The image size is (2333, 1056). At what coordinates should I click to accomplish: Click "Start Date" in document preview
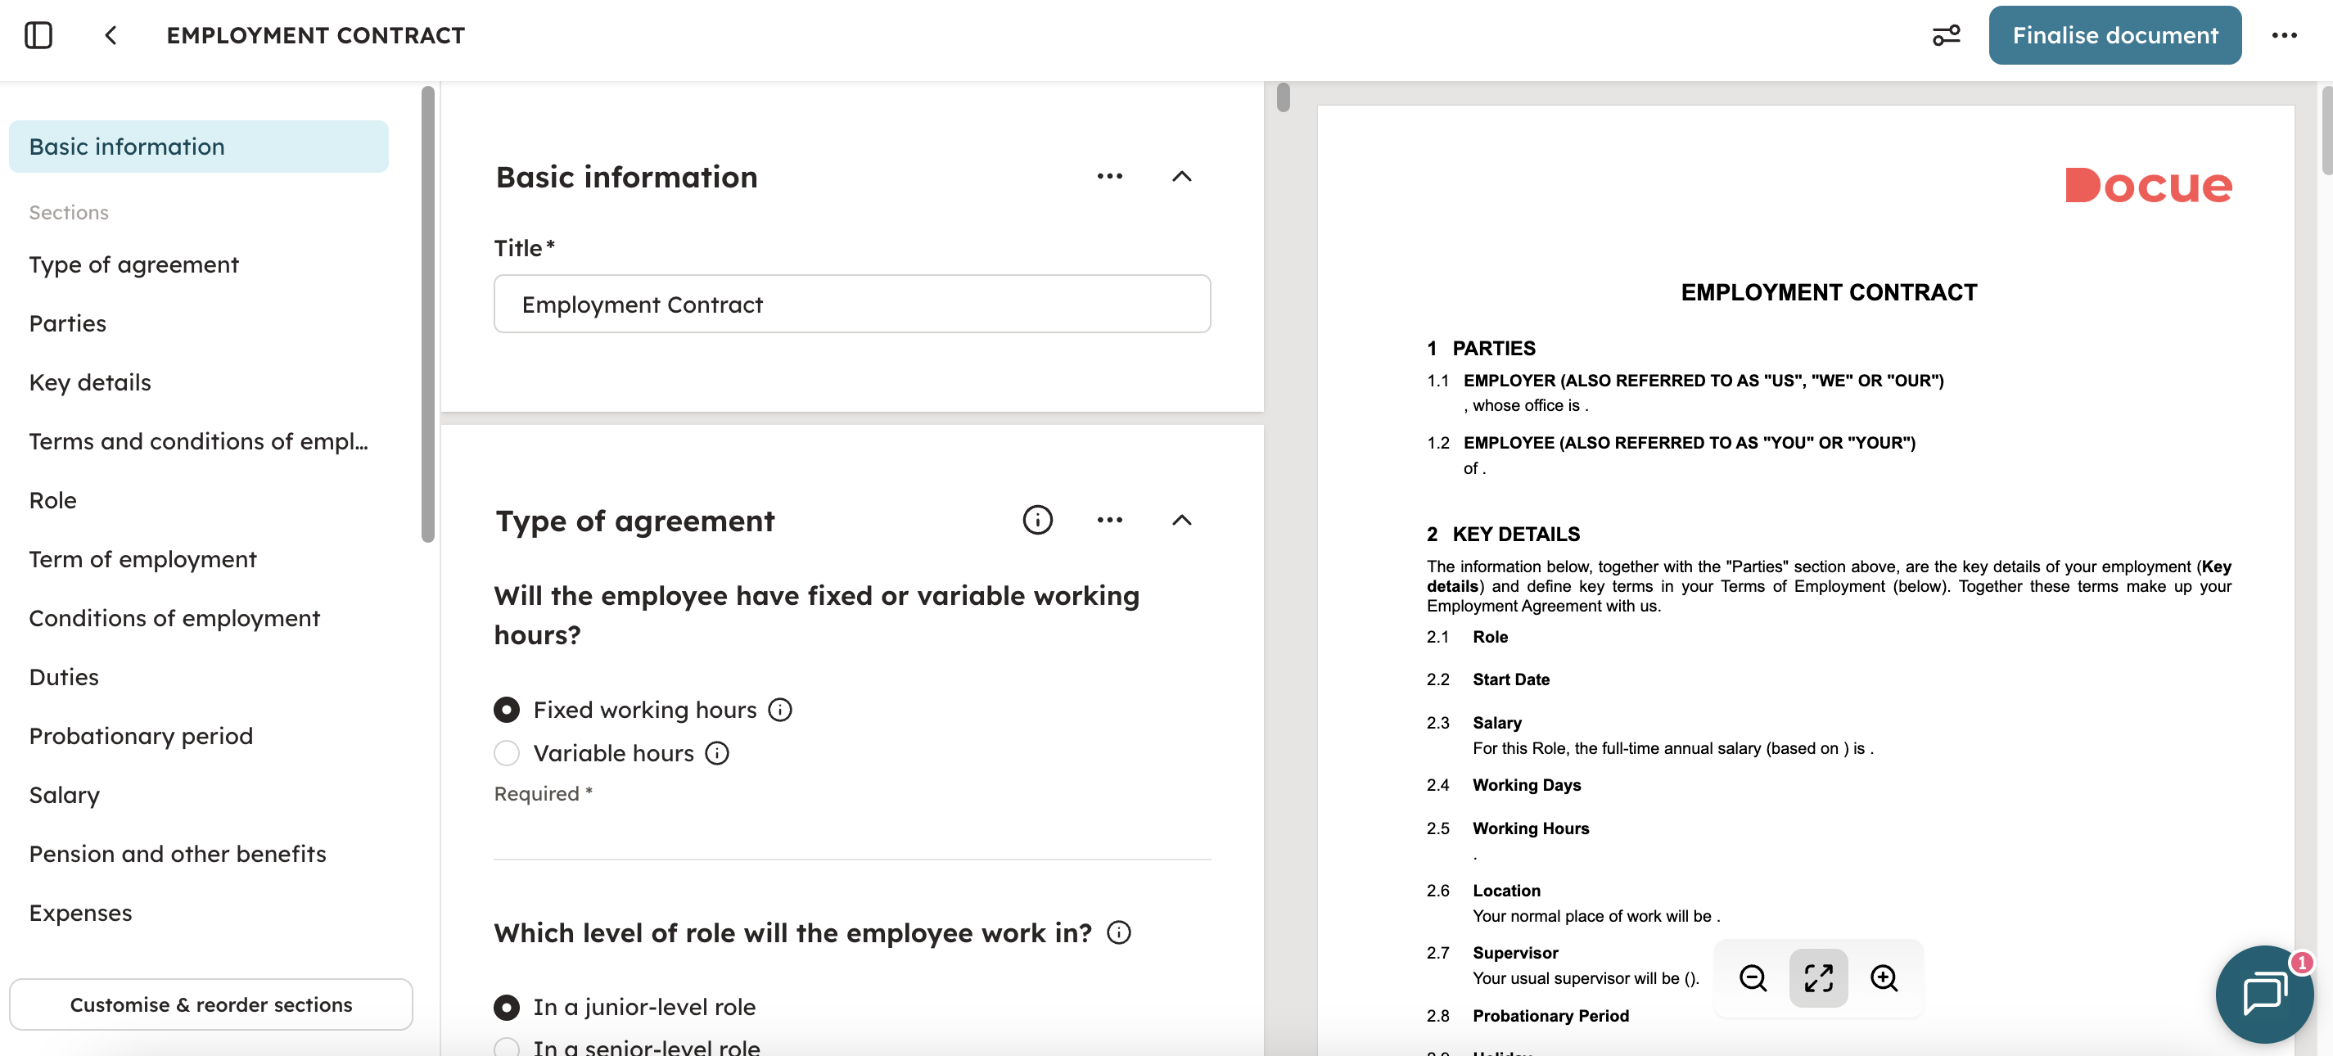(1510, 679)
